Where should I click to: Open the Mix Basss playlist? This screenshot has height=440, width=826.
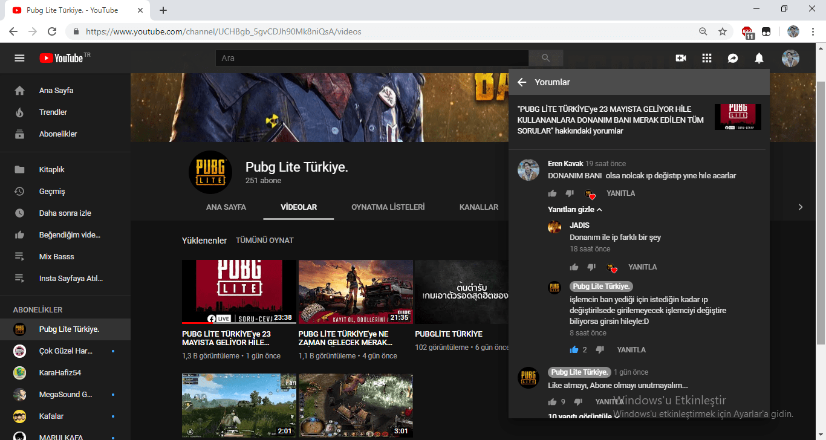pyautogui.click(x=65, y=257)
